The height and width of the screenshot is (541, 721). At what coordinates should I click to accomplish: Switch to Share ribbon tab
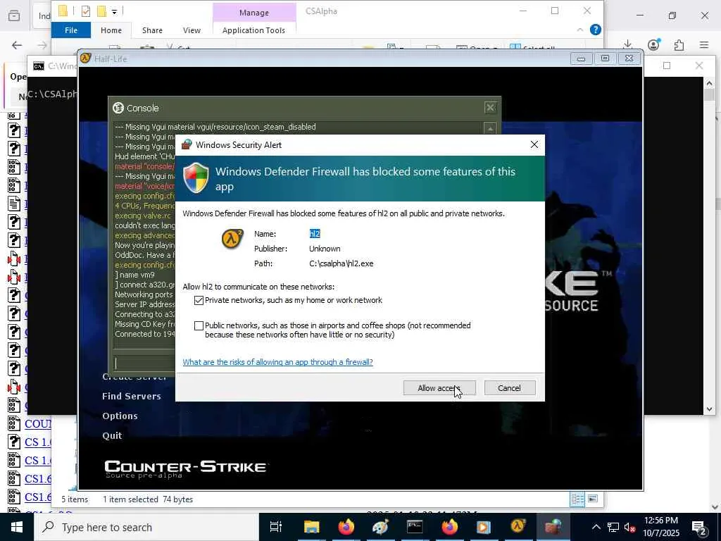point(152,30)
